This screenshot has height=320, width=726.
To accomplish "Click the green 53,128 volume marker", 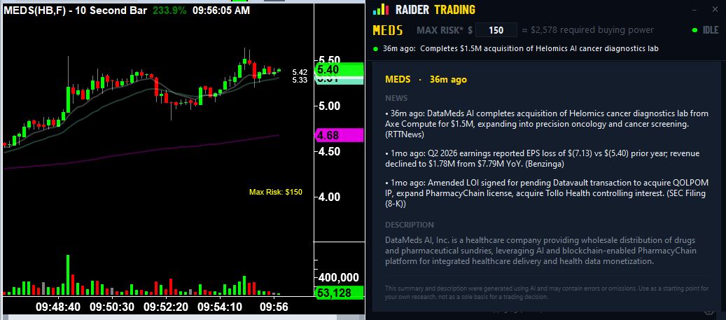I will [x=338, y=293].
